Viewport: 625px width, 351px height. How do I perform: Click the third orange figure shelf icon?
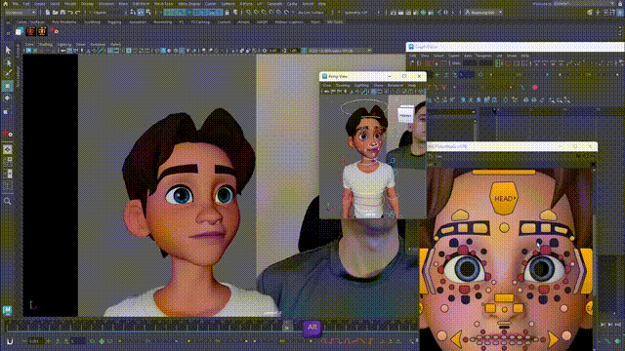(x=42, y=31)
